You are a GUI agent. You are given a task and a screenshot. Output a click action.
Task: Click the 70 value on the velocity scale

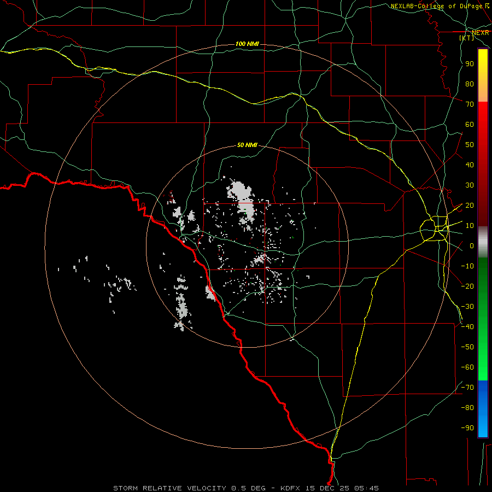470,104
